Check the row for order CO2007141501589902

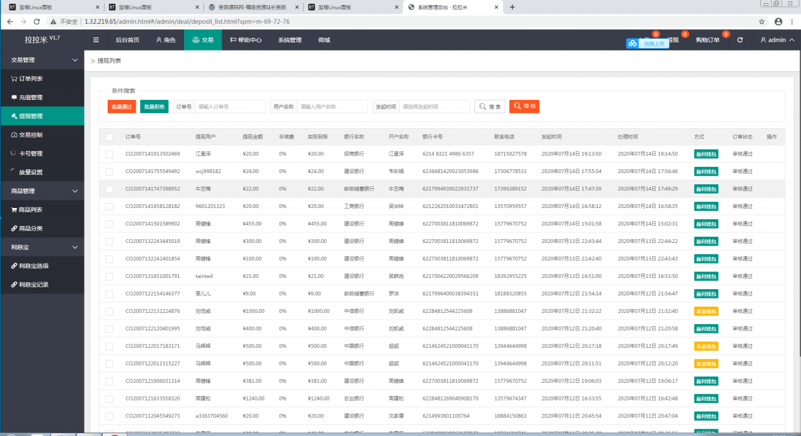(x=110, y=224)
